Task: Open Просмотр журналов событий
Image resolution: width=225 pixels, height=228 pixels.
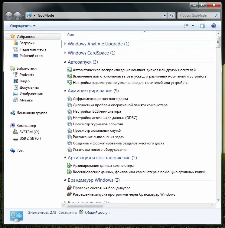Action: click(x=98, y=124)
